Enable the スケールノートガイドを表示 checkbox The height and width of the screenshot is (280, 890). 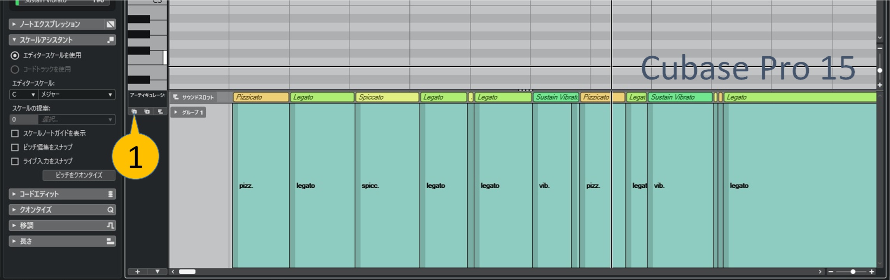coord(15,133)
